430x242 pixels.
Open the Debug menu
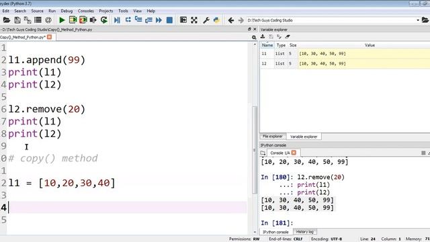click(67, 11)
